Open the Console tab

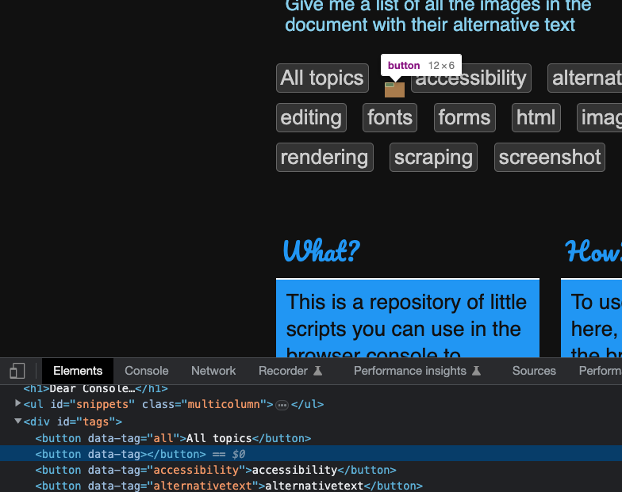tap(146, 371)
